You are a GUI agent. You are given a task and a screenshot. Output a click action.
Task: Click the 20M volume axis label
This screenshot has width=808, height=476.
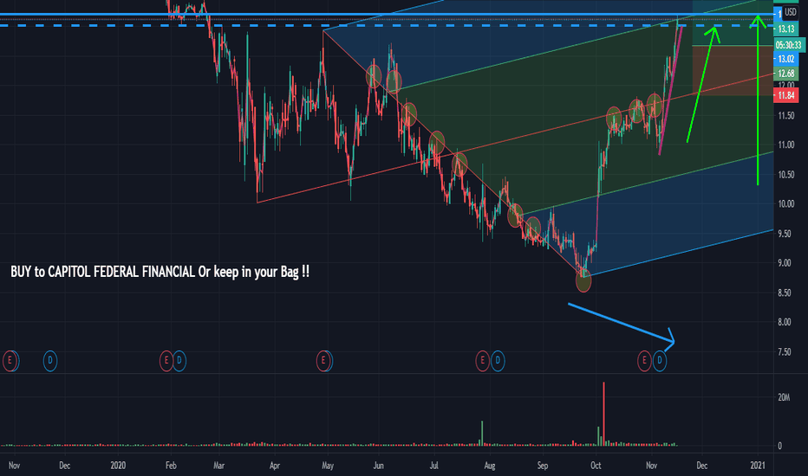[784, 397]
